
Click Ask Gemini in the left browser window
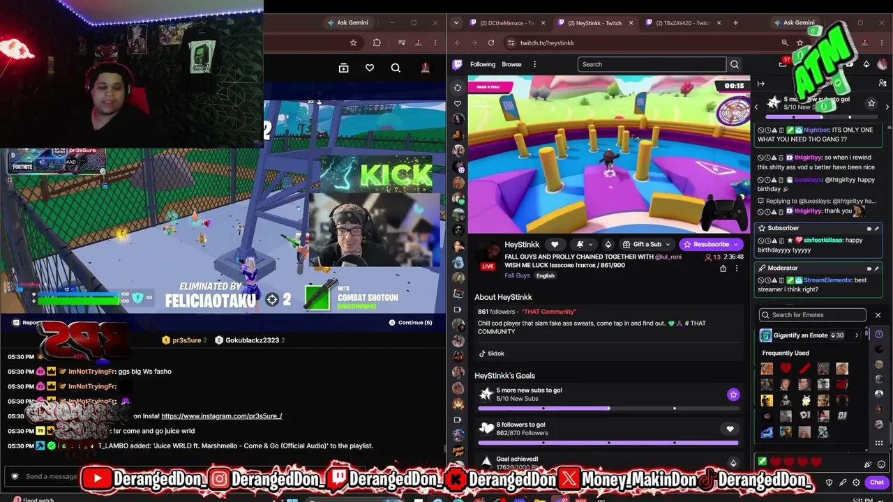pyautogui.click(x=347, y=23)
